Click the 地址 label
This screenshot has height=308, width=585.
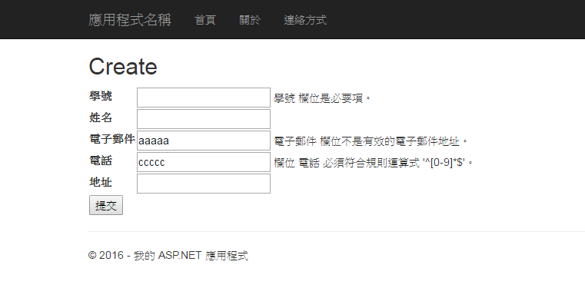[101, 182]
